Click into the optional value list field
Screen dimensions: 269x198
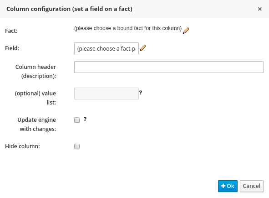point(107,94)
